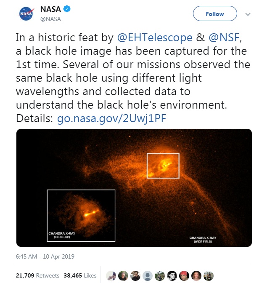Click the gray default profile avatar
The height and width of the screenshot is (283, 267).
pyautogui.click(x=147, y=275)
